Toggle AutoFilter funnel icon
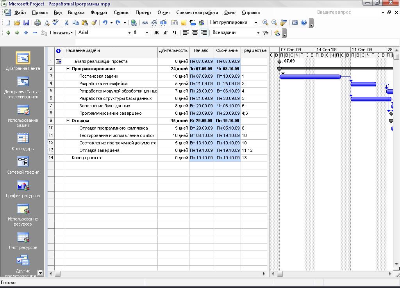400x288 pixels. (x=266, y=33)
